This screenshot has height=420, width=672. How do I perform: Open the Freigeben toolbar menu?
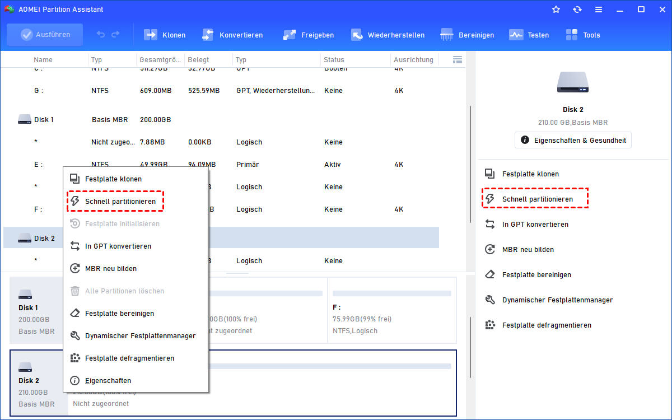tap(309, 35)
